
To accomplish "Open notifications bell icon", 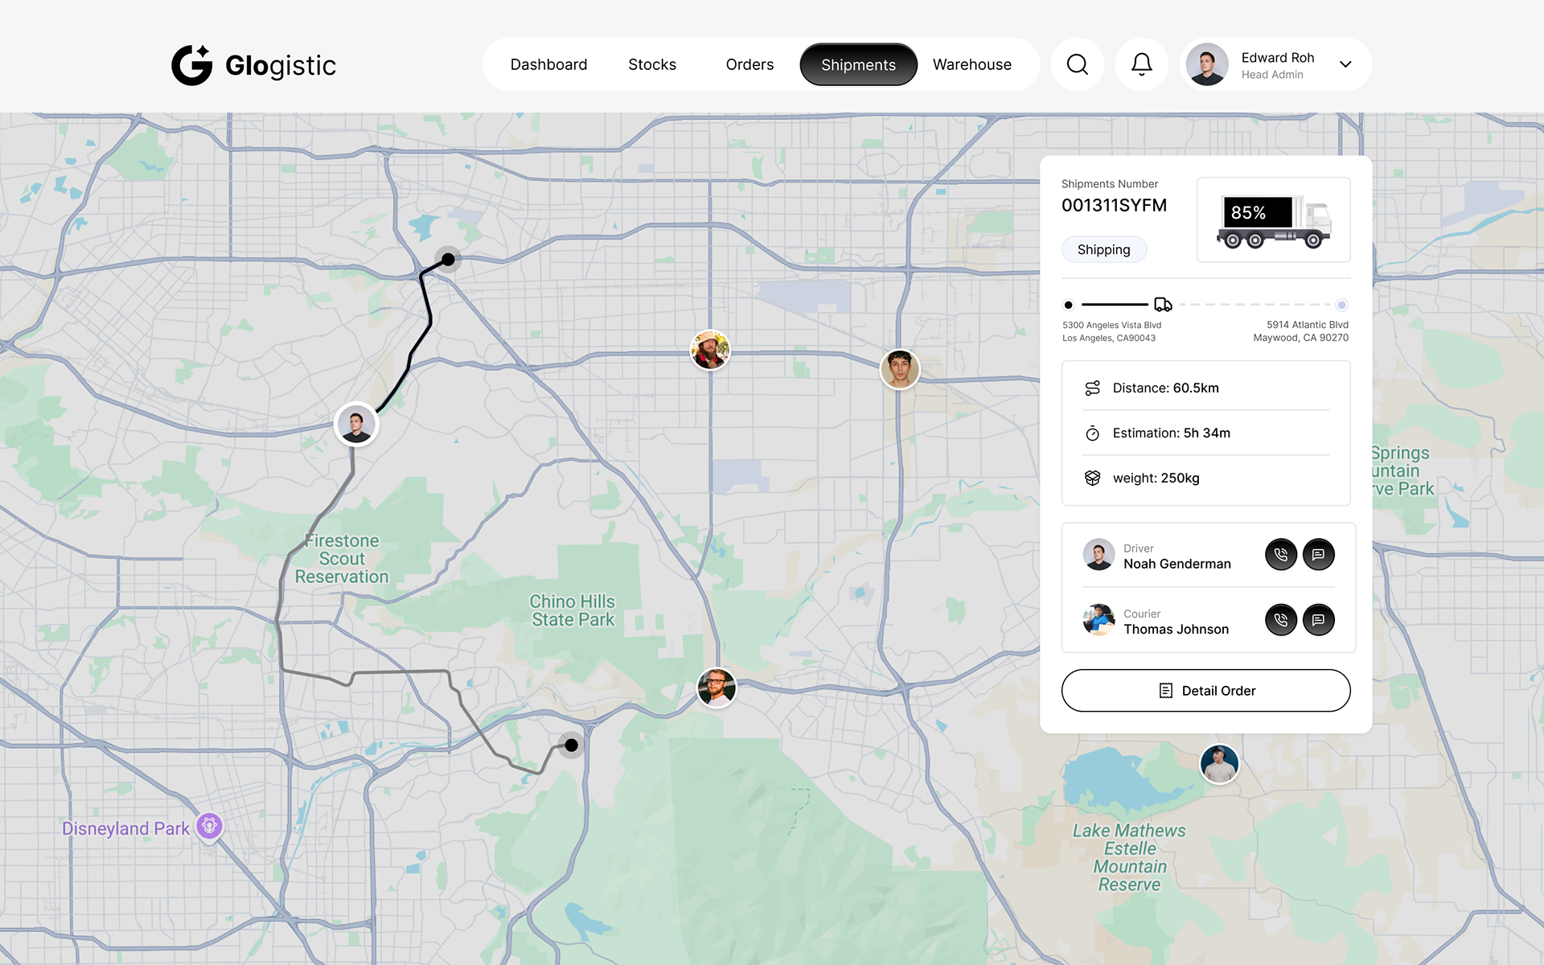I will click(1141, 64).
